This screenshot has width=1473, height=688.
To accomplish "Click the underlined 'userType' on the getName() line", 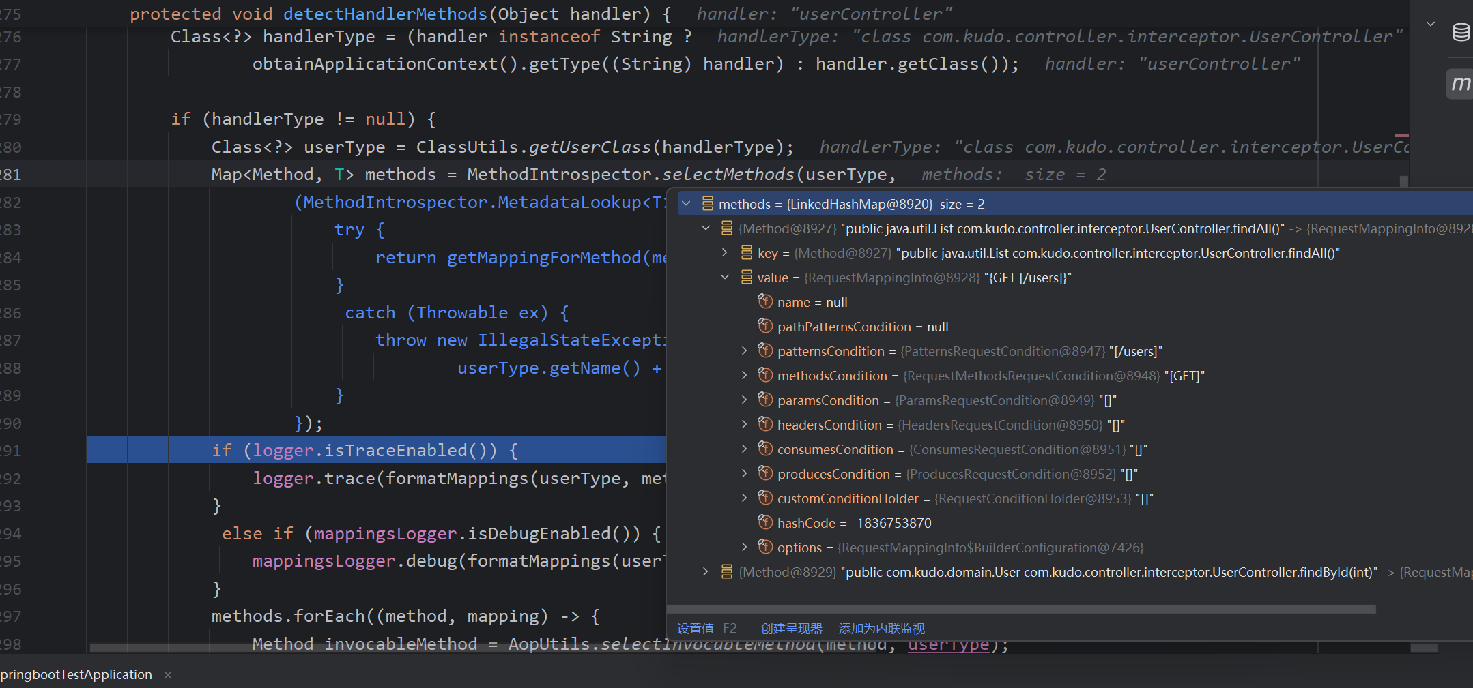I will pyautogui.click(x=498, y=368).
